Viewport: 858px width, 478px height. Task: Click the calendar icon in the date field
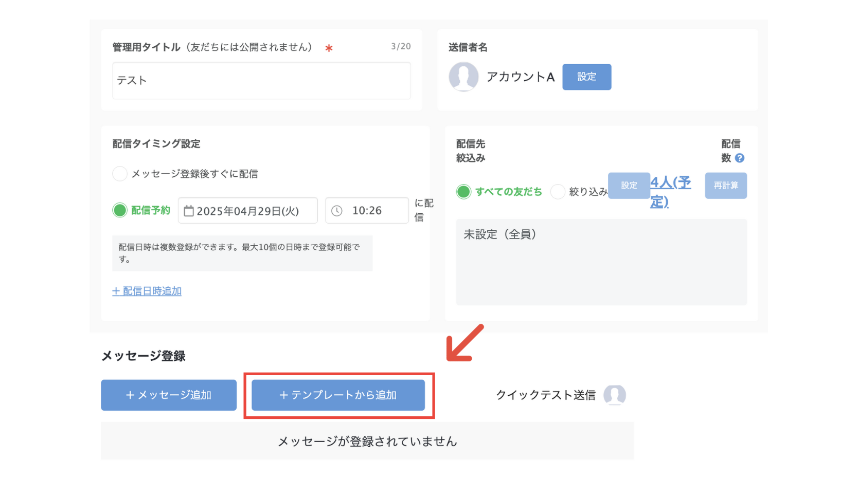pos(189,211)
